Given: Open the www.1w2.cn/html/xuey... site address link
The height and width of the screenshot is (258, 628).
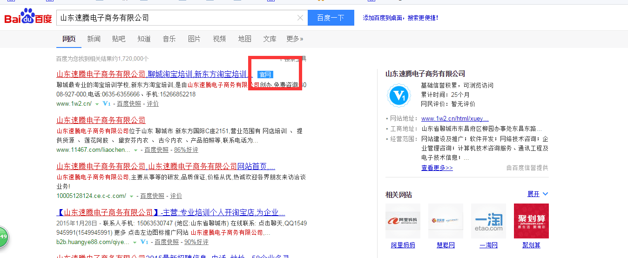Looking at the screenshot, I should (455, 119).
